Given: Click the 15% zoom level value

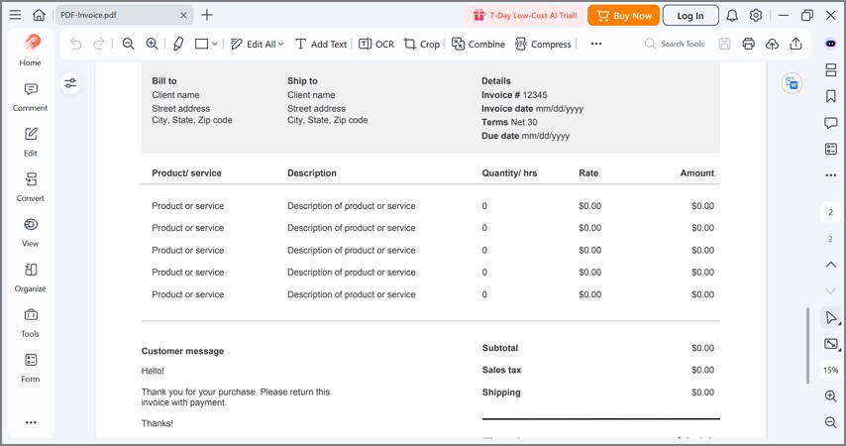Looking at the screenshot, I should [x=830, y=371].
